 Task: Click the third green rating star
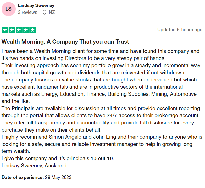pyautogui.click(x=19, y=30)
